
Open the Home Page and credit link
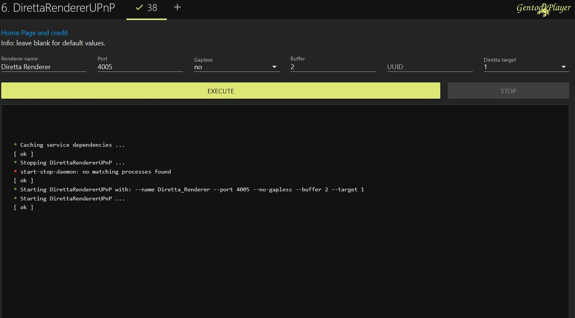(x=35, y=33)
